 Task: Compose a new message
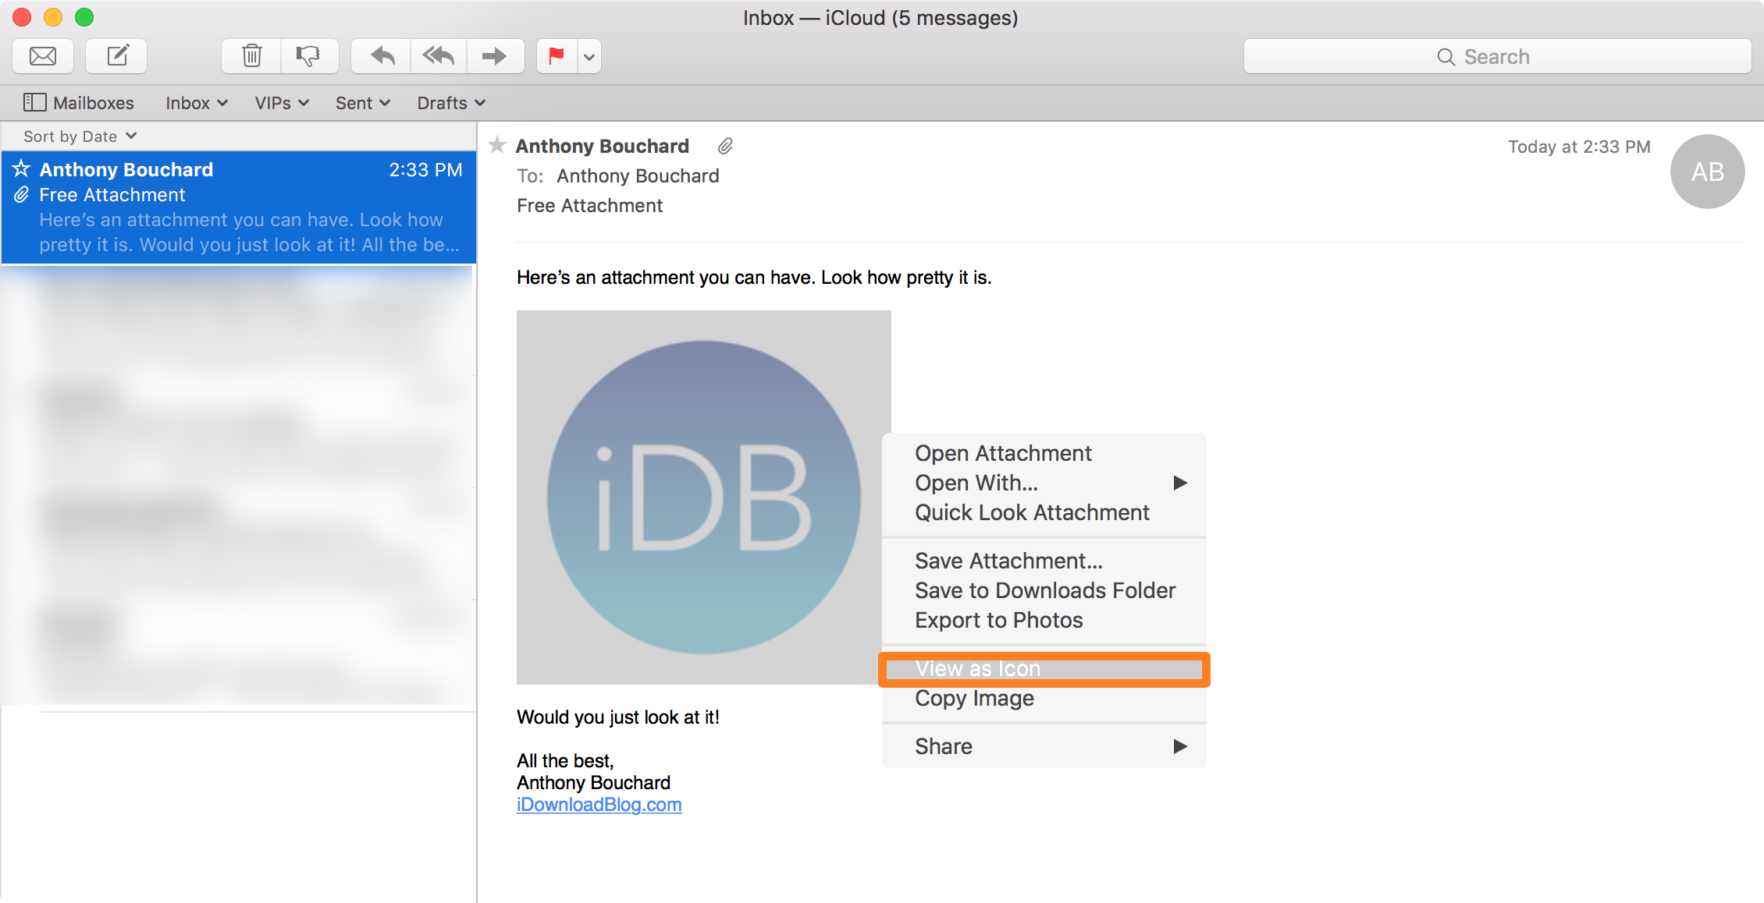pos(116,56)
